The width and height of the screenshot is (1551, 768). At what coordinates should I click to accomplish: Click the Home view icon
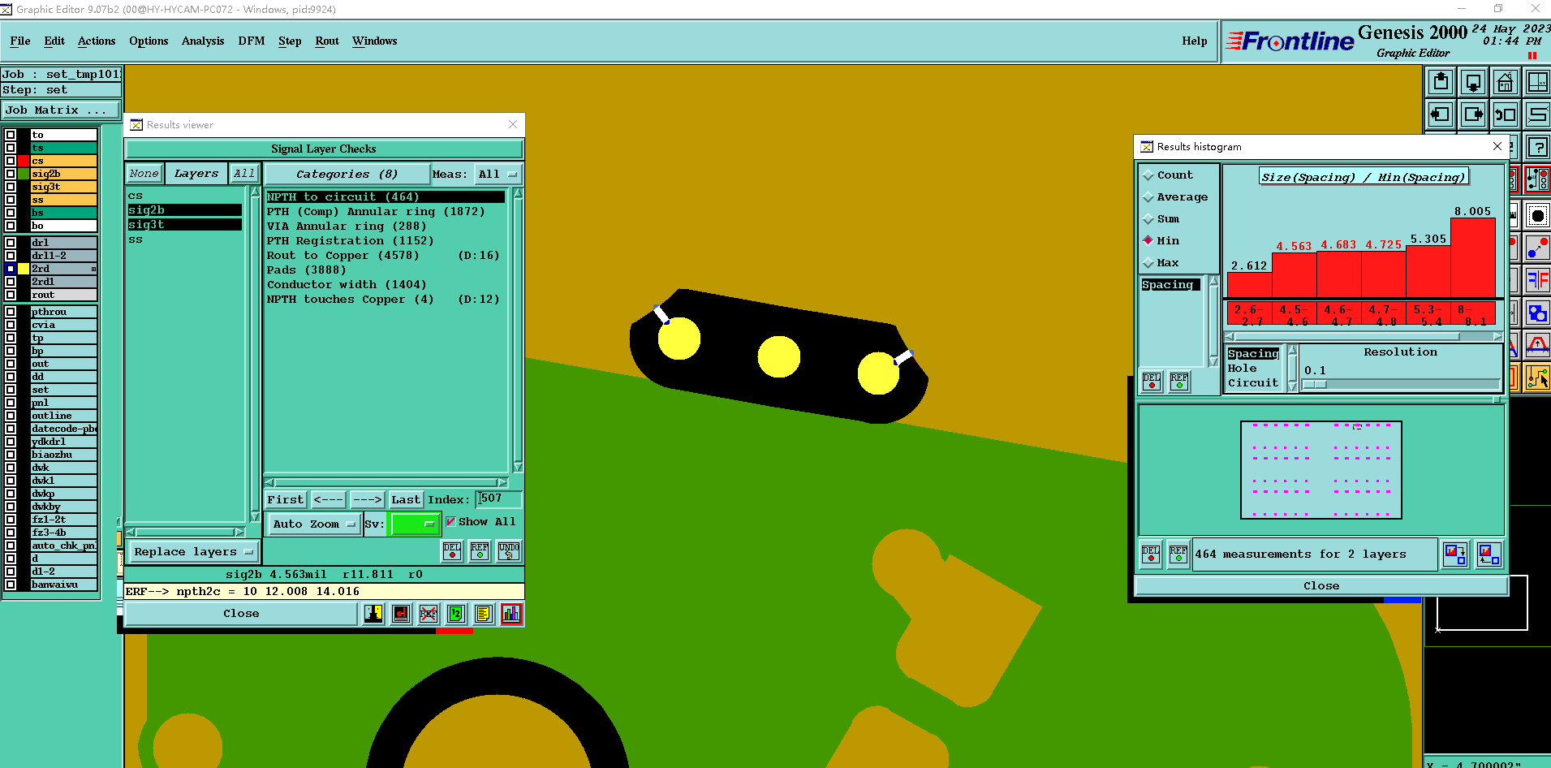(1506, 82)
